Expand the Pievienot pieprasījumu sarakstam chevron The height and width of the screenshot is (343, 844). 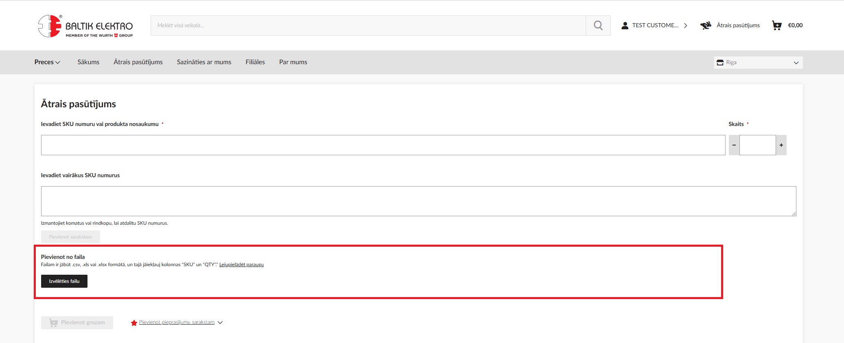click(x=220, y=323)
